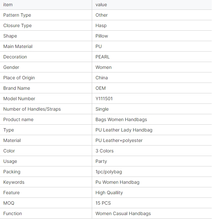The width and height of the screenshot is (212, 219).
Task: Select the 'PEARL' decoration value
Action: pyautogui.click(x=103, y=57)
